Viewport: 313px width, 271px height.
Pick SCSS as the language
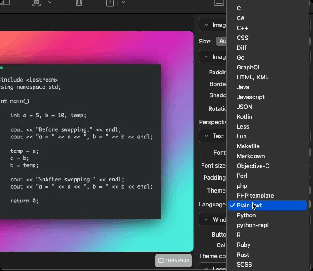pos(267,264)
